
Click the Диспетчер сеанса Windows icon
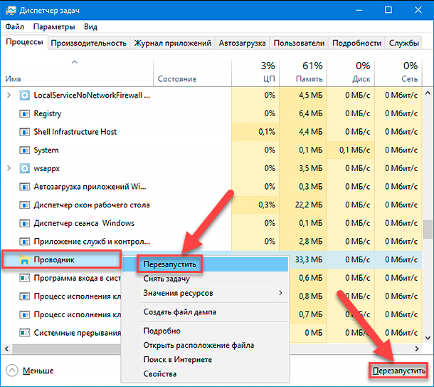[24, 224]
